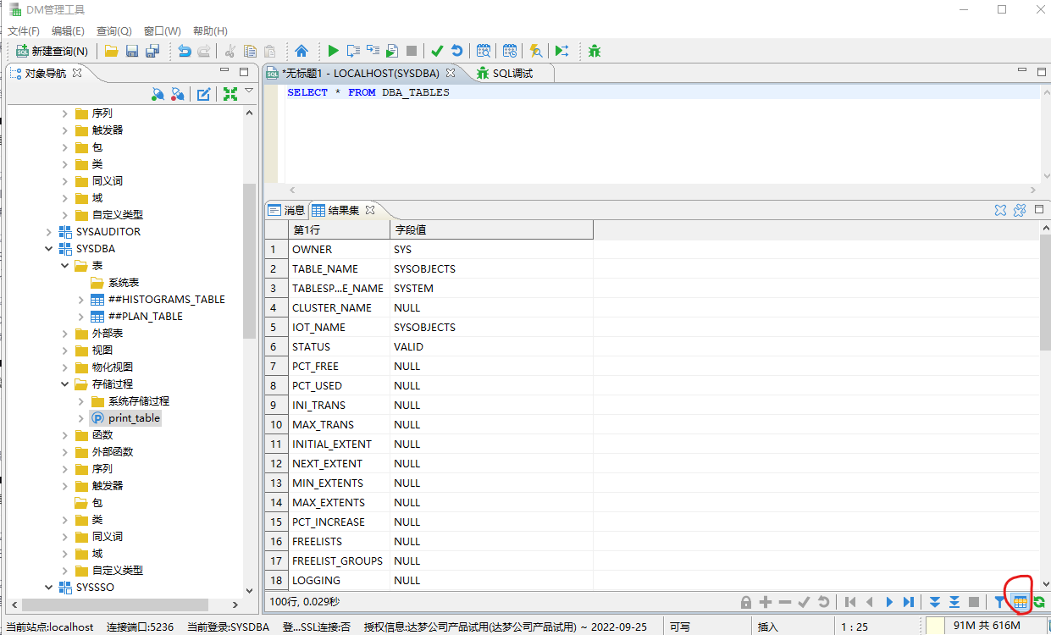Run the SQL with green play icon
Image resolution: width=1051 pixels, height=635 pixels.
pos(333,51)
